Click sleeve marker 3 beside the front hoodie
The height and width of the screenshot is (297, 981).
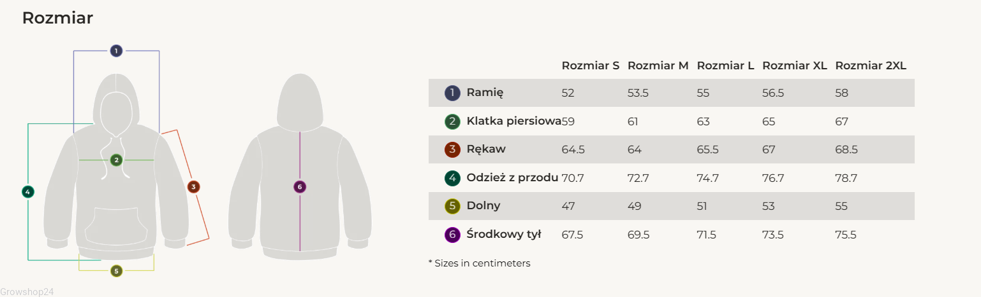pyautogui.click(x=194, y=186)
